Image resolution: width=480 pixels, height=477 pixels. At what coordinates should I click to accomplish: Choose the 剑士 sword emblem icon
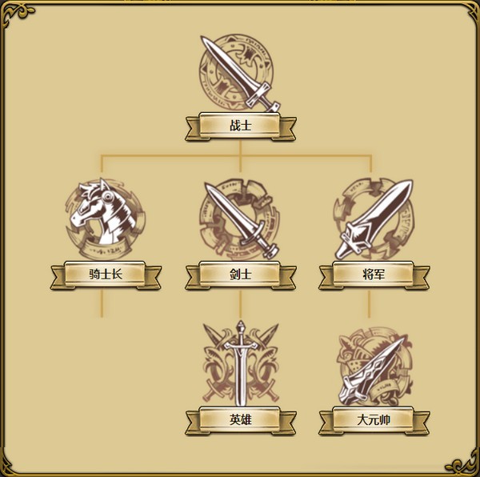pyautogui.click(x=240, y=219)
